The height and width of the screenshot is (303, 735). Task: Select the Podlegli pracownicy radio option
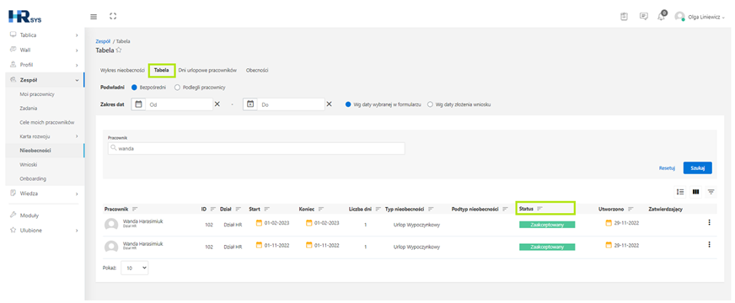pos(177,87)
